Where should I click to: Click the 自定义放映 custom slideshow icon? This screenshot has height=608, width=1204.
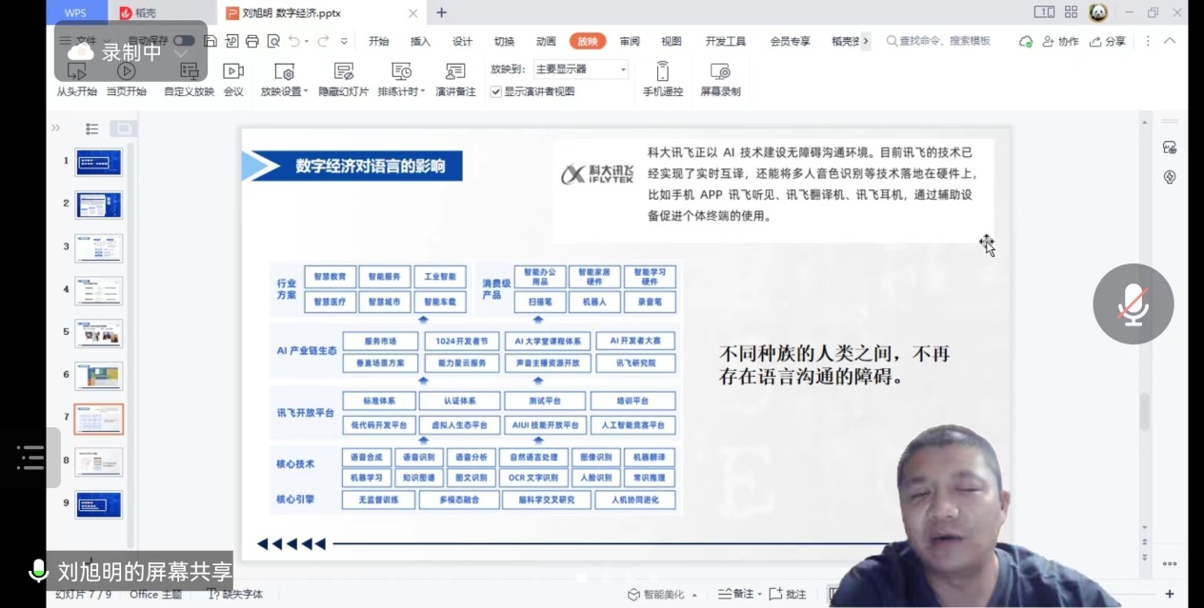189,72
